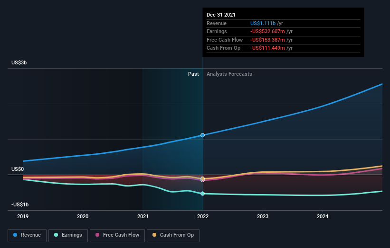
Task: Select the Cash From Op point at 2022
Action: [x=202, y=178]
